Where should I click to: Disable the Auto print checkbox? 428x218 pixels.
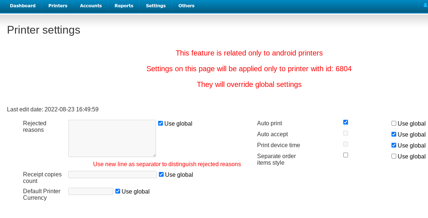[345, 122]
